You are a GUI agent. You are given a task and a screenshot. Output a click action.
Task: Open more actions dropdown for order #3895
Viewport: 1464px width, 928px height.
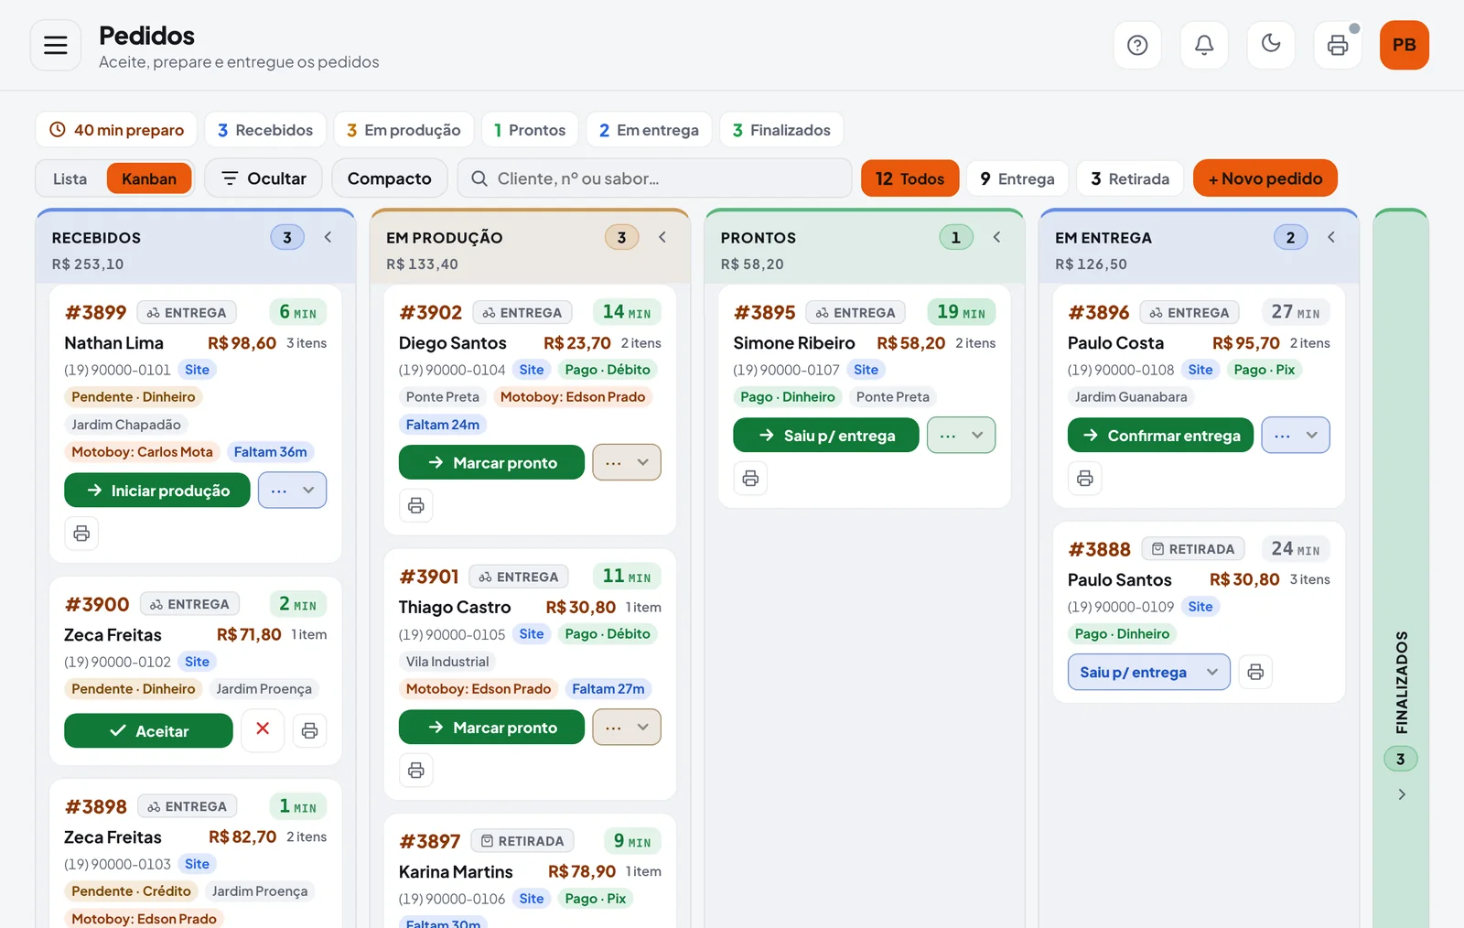pyautogui.click(x=961, y=436)
